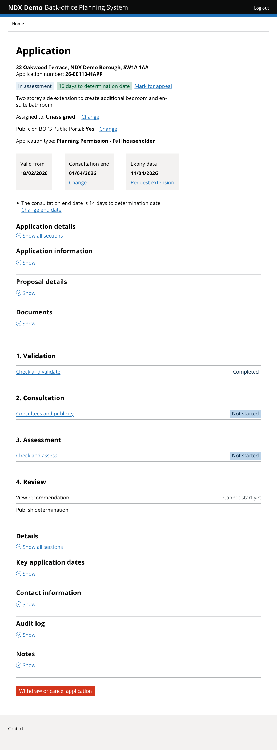The height and width of the screenshot is (750, 277).
Task: Mark the application for appeal
Action: (x=153, y=86)
